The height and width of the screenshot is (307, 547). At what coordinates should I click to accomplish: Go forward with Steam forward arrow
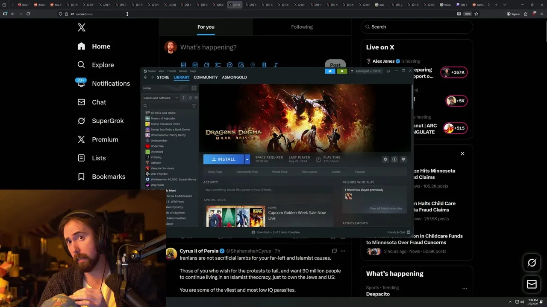click(x=152, y=77)
